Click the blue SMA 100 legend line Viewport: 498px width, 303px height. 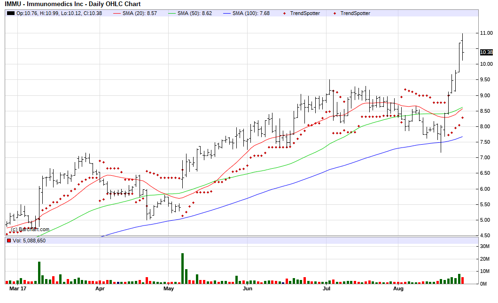click(x=227, y=13)
